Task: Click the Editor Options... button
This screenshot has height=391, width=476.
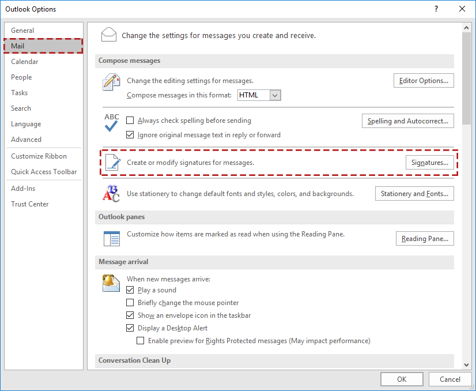Action: [424, 81]
